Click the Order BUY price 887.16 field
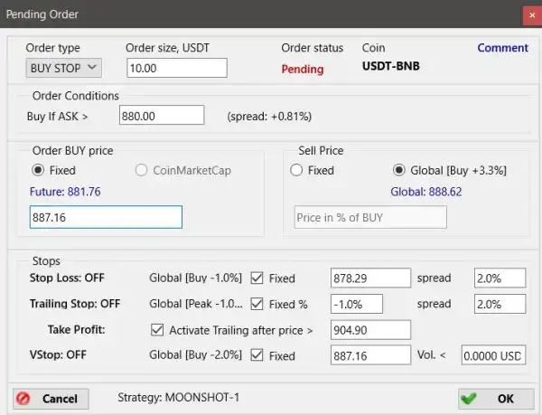 [106, 217]
